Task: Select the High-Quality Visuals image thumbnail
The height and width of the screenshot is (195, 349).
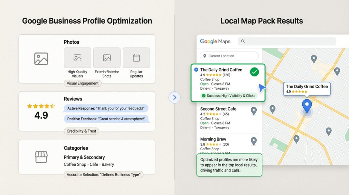Action: [77, 58]
